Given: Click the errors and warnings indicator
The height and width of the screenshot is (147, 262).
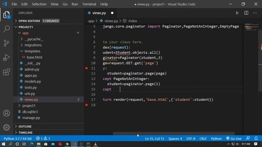Looking at the screenshot, I should (x=43, y=138).
